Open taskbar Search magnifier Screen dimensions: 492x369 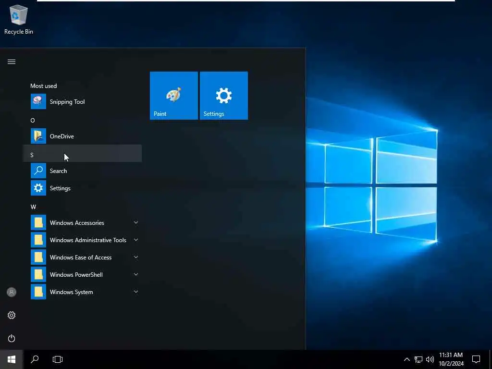point(35,359)
